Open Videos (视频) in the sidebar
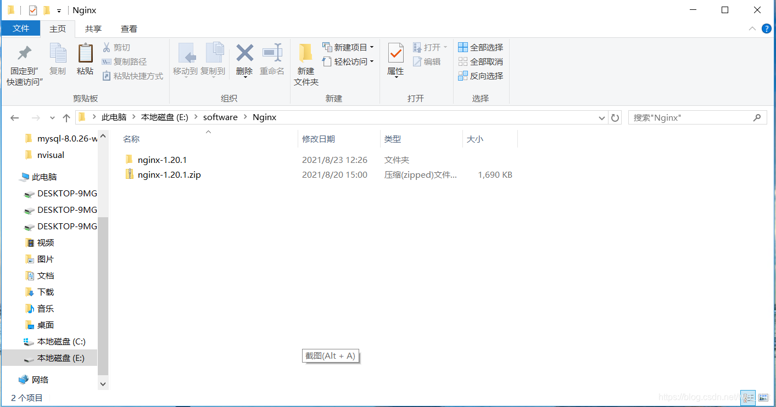Image resolution: width=776 pixels, height=407 pixels. pyautogui.click(x=40, y=243)
